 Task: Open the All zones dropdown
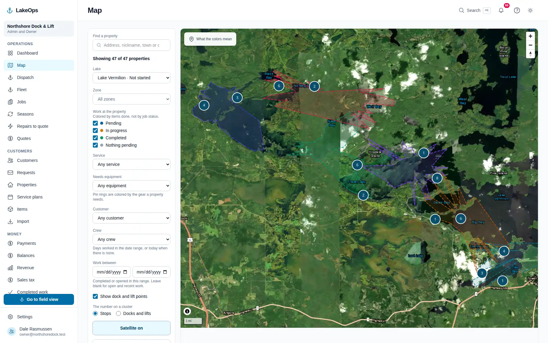[x=132, y=99]
